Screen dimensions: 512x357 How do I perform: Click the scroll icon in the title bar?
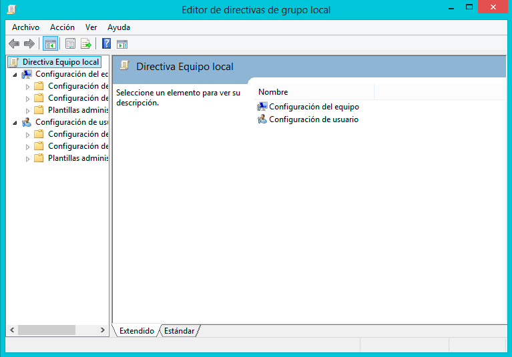click(11, 9)
